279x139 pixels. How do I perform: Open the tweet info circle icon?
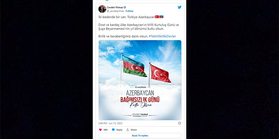click(179, 123)
